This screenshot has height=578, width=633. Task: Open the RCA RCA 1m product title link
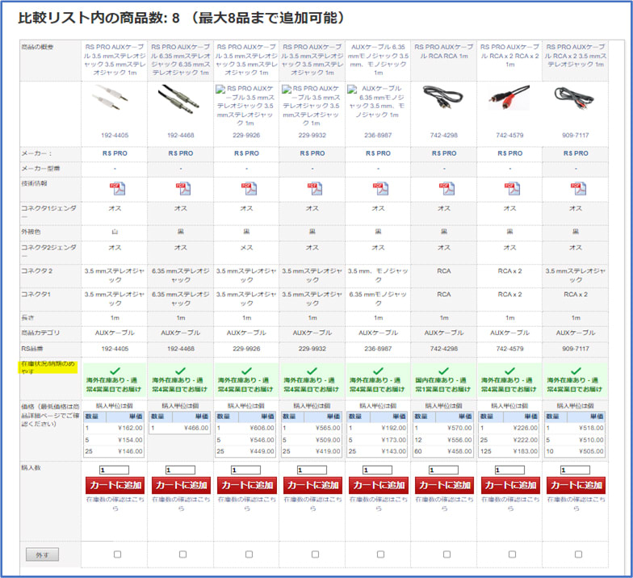(444, 52)
